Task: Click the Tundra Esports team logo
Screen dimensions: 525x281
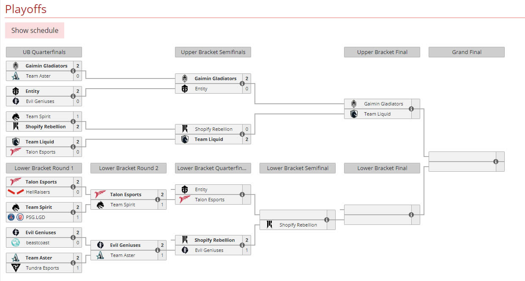Action: (16, 268)
